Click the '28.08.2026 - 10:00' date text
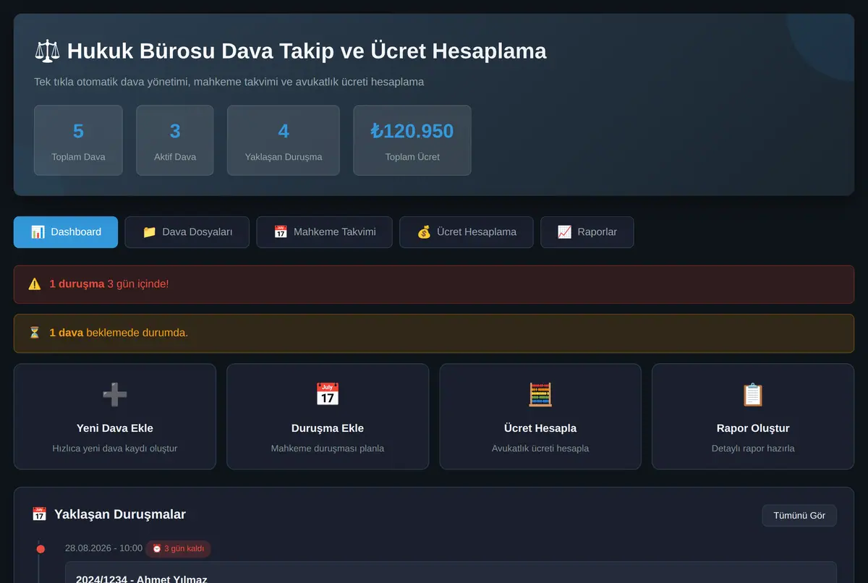 [103, 548]
